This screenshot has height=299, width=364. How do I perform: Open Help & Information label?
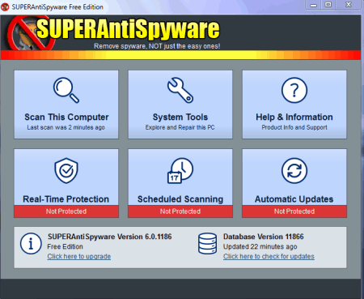coord(294,117)
